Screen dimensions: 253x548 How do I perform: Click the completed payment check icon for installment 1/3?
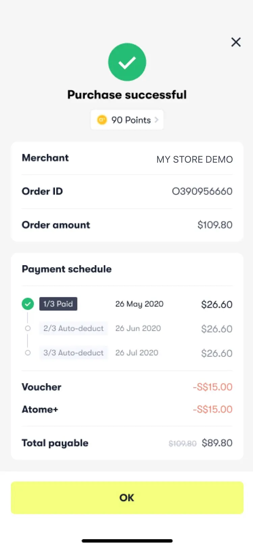(28, 304)
